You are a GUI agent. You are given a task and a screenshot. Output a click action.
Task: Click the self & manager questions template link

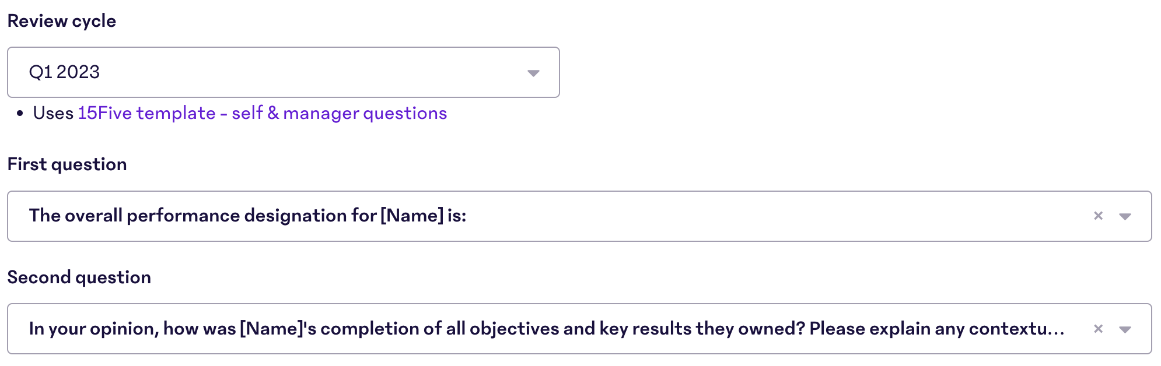tap(263, 112)
